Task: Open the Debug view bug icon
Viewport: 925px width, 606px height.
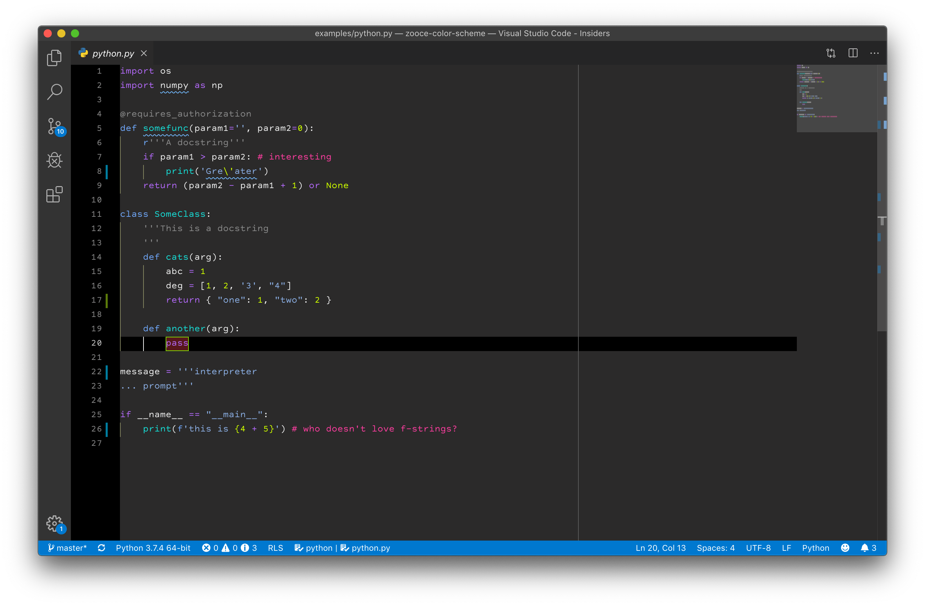Action: tap(55, 160)
